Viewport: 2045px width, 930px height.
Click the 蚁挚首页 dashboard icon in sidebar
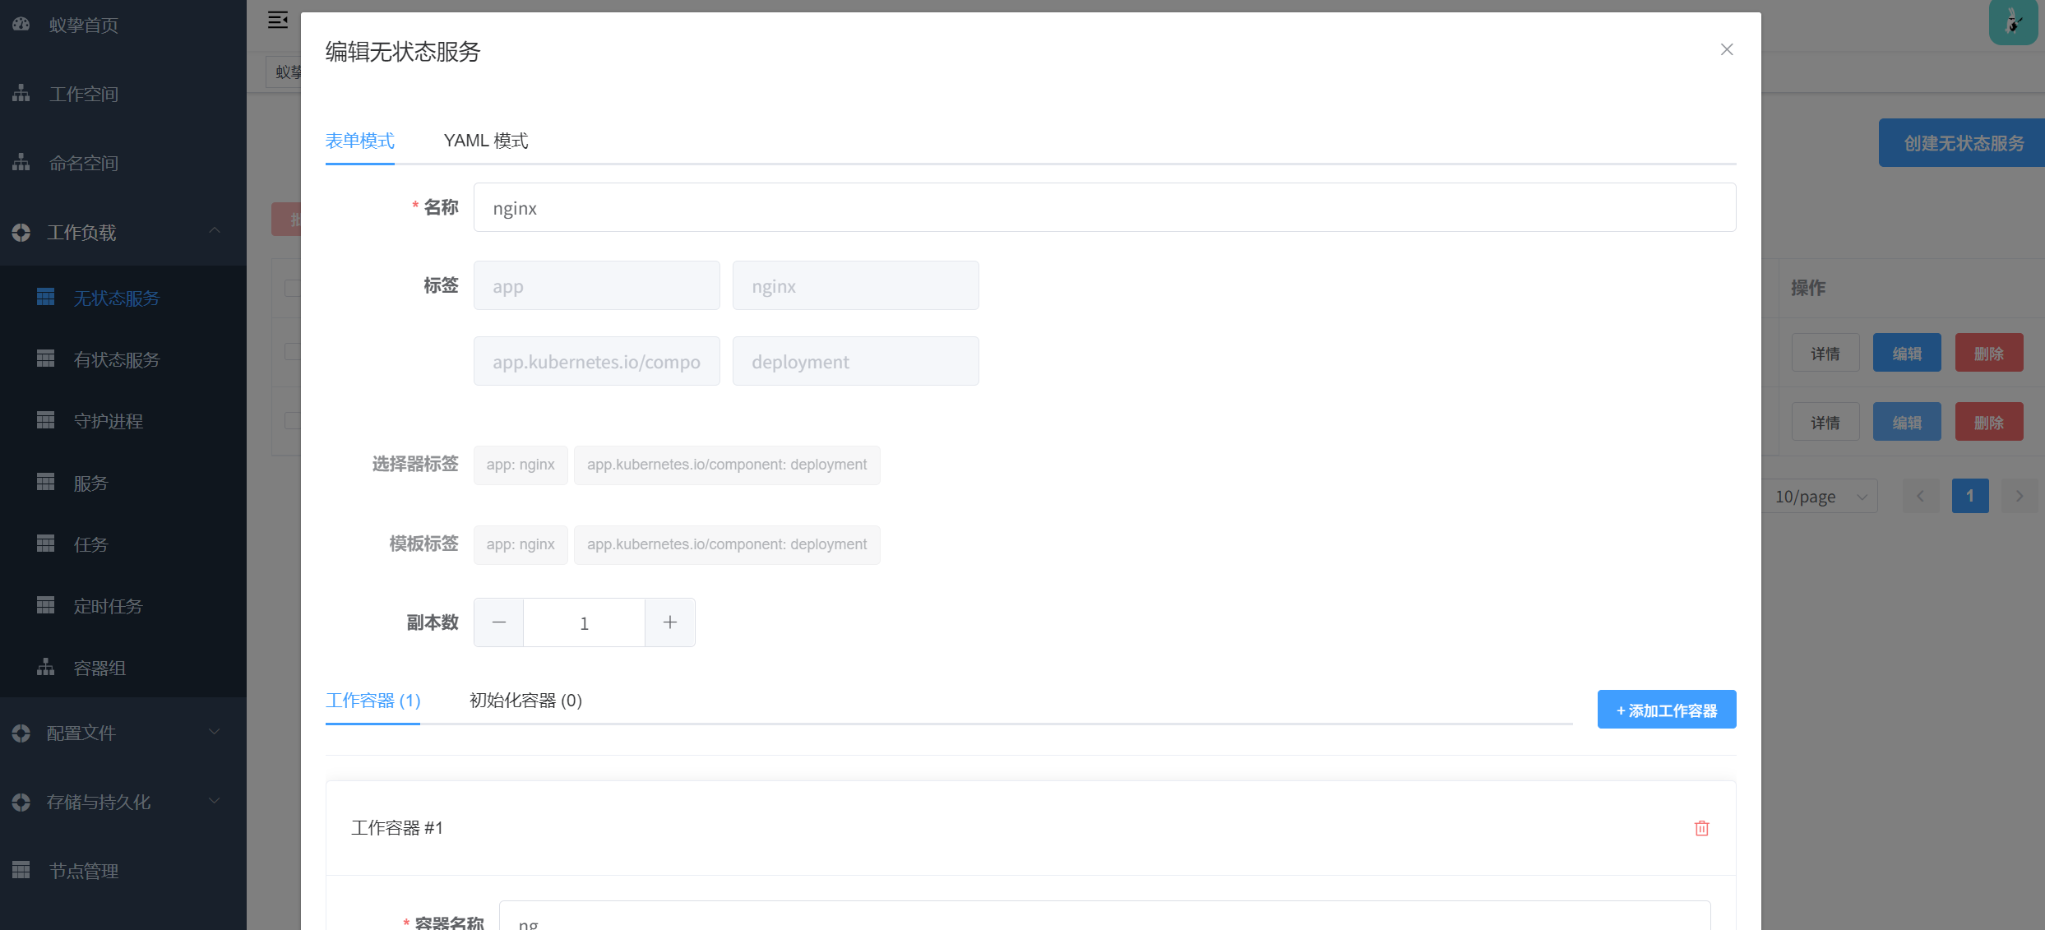21,25
